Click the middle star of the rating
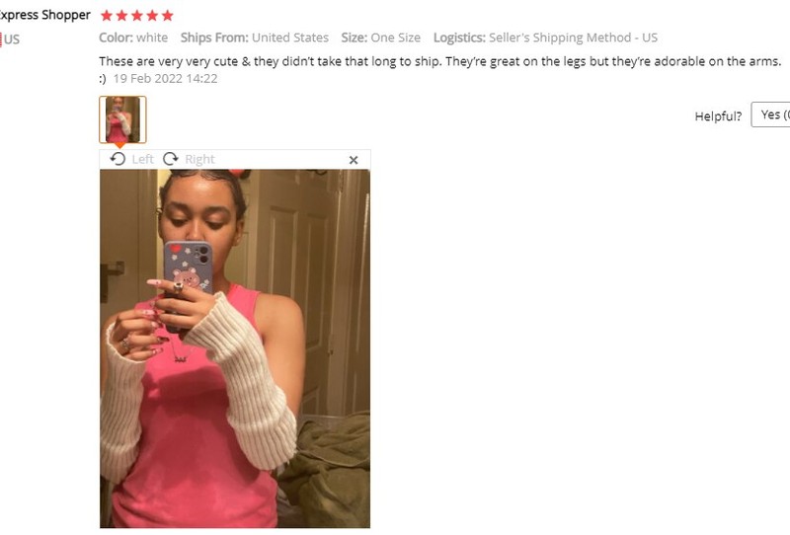Viewport: 790px width, 535px height. (137, 16)
